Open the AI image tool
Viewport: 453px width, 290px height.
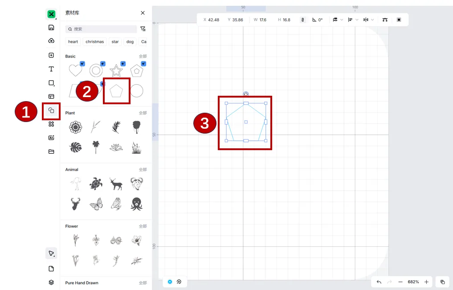(51, 138)
